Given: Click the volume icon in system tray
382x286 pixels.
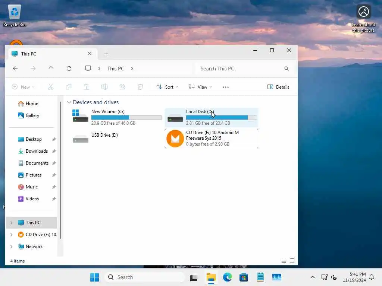Looking at the screenshot, I should (334, 277).
